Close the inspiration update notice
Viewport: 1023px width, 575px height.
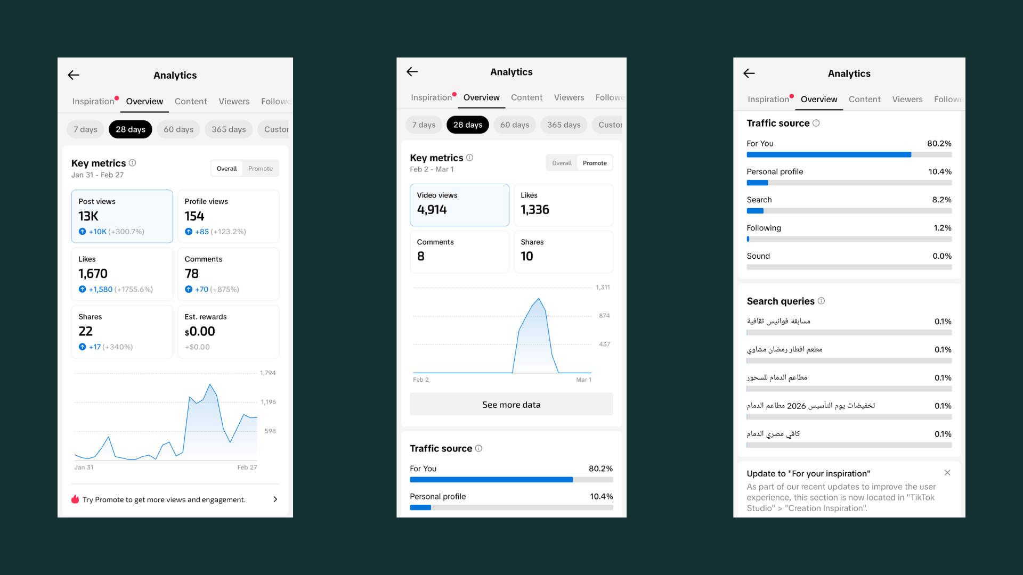[947, 473]
